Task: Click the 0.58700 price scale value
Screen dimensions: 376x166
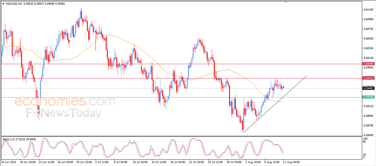Action: pos(368,126)
